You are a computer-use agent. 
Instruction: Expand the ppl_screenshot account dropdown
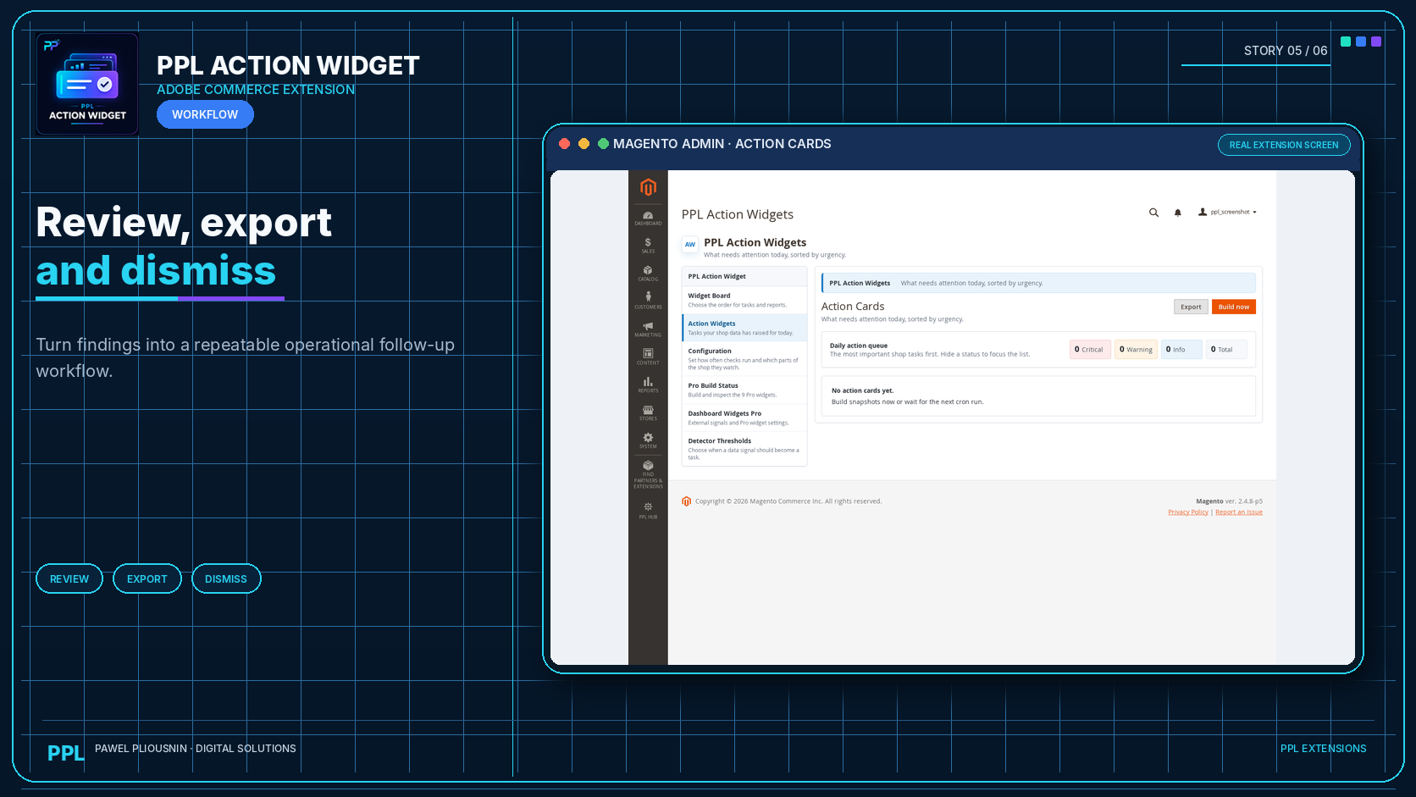pyautogui.click(x=1227, y=213)
